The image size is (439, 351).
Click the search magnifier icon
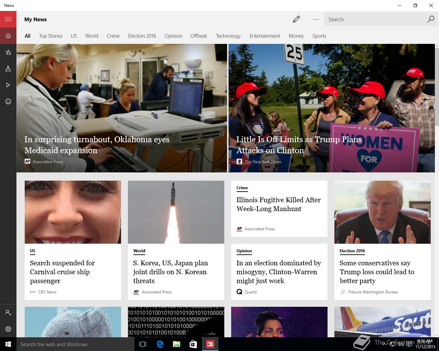(430, 19)
